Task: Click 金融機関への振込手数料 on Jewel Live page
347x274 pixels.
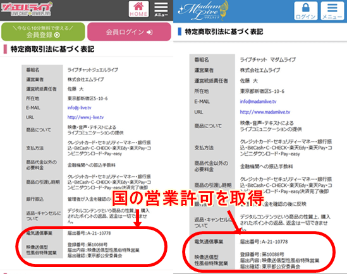Action: (92, 165)
